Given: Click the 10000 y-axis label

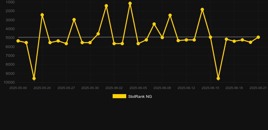Looking at the screenshot, I should [9, 83].
